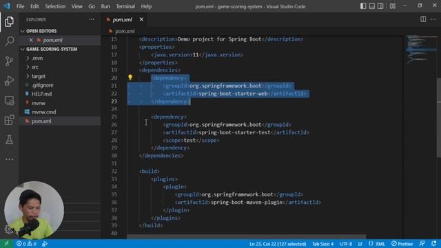Viewport: 441px width, 248px height.
Task: Expand the src folder
Action: pyautogui.click(x=35, y=68)
